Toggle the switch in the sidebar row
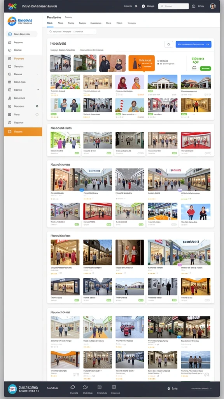The width and height of the screenshot is (224, 399). click(37, 115)
